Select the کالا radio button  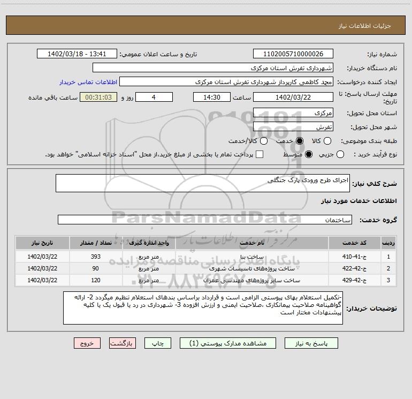click(327, 141)
